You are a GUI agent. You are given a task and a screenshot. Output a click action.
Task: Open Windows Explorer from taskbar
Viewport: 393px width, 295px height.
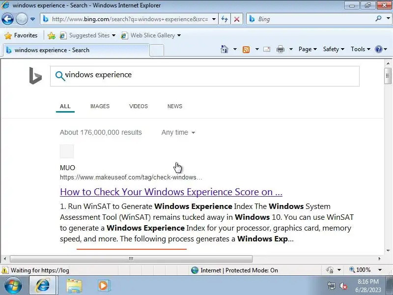(74, 286)
